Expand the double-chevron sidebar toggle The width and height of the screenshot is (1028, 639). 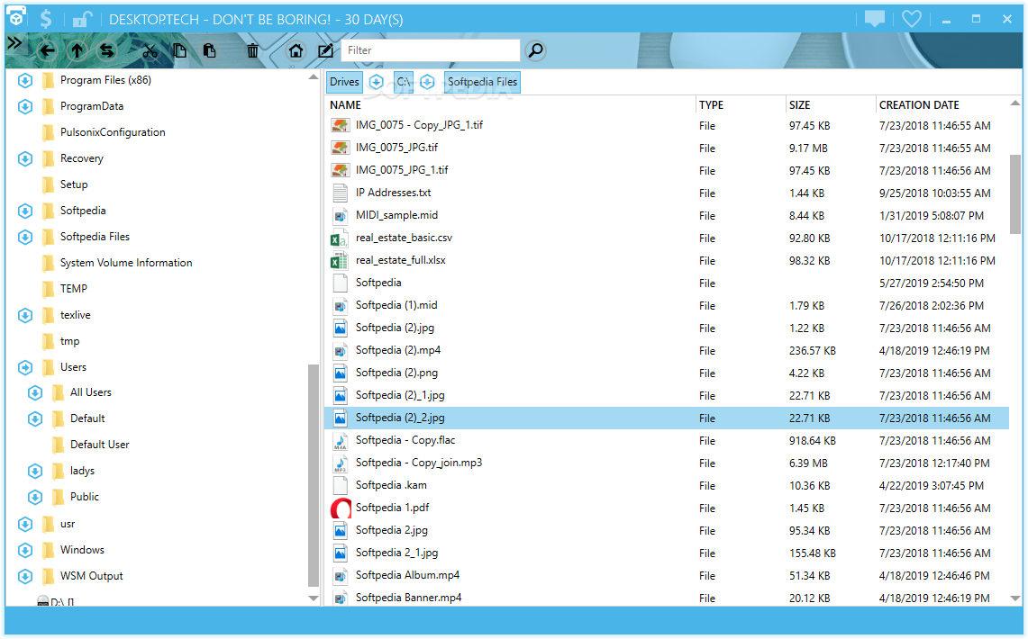click(14, 44)
